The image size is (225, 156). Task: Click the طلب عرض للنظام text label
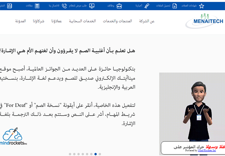tap(78, 6)
